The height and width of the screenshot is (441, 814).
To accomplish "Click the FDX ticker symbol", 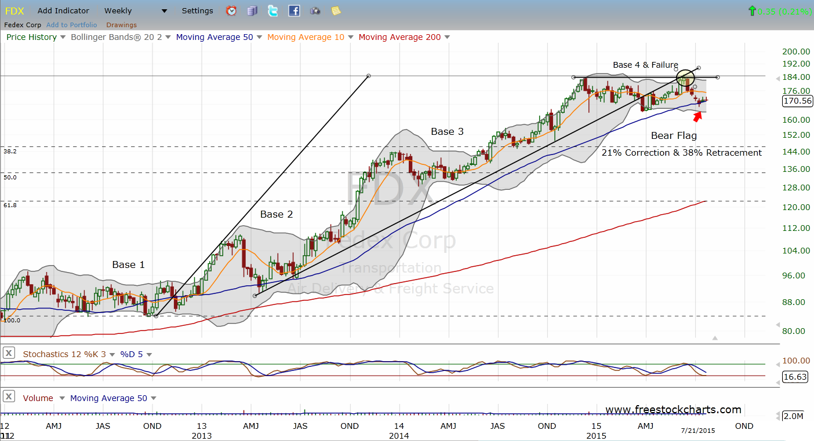I will 14,10.
